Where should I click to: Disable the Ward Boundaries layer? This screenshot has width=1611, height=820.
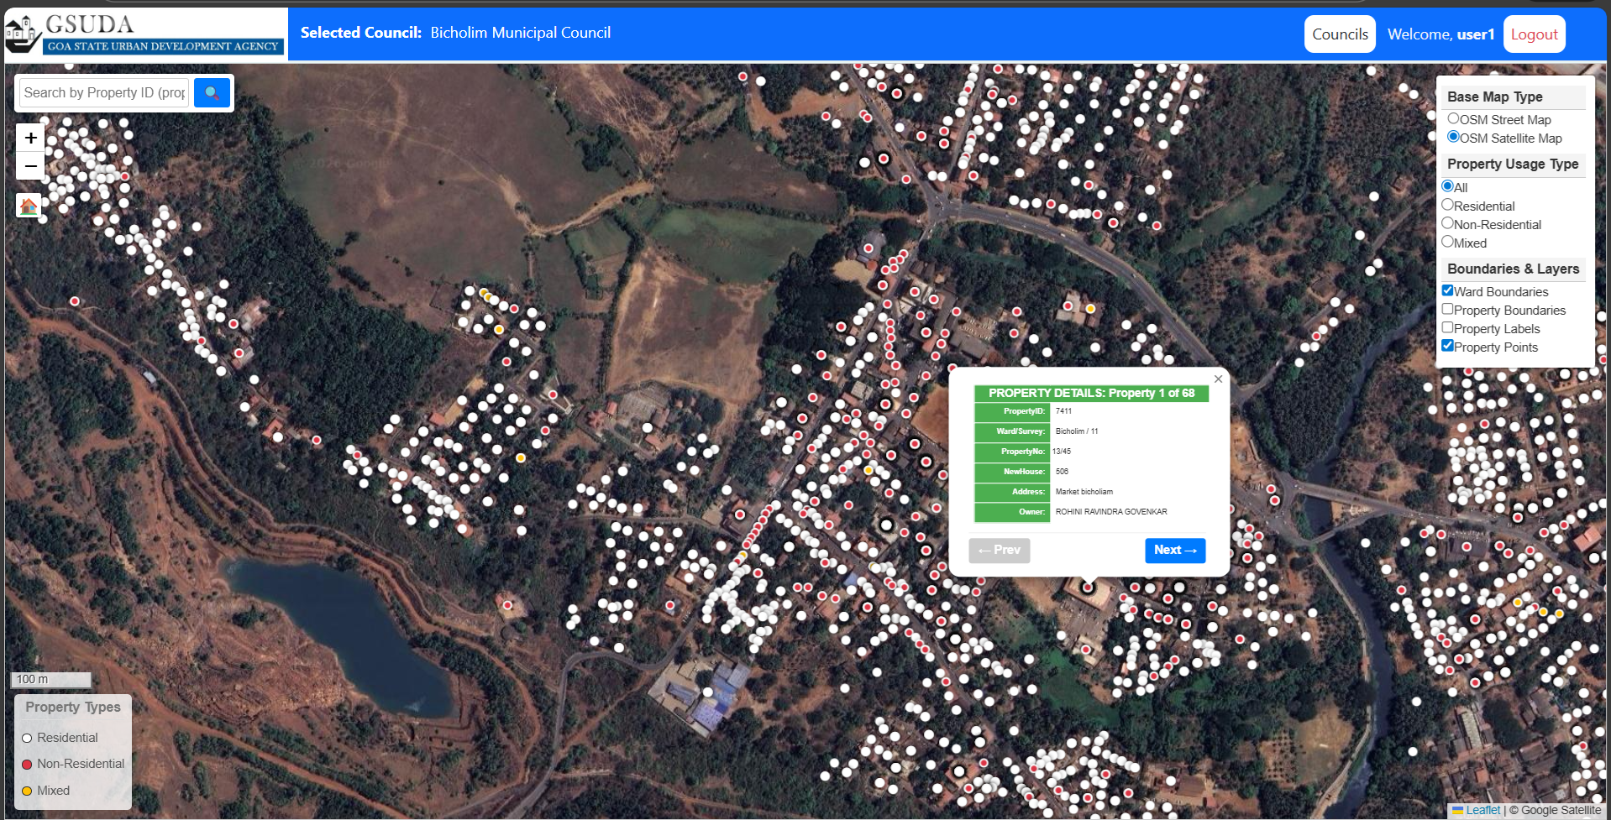point(1447,290)
